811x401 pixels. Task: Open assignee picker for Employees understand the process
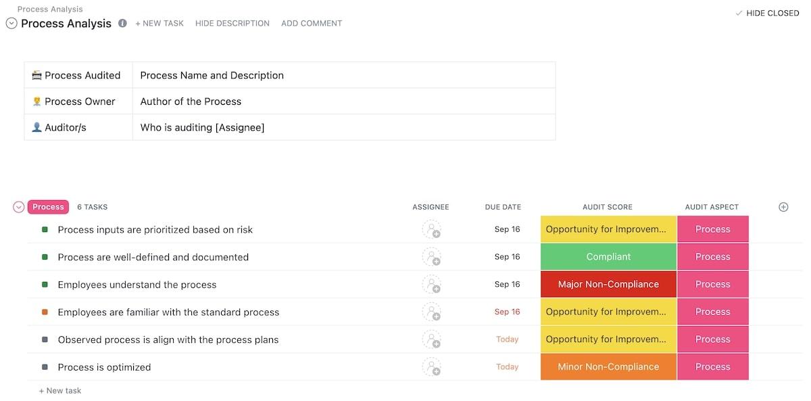[431, 285]
